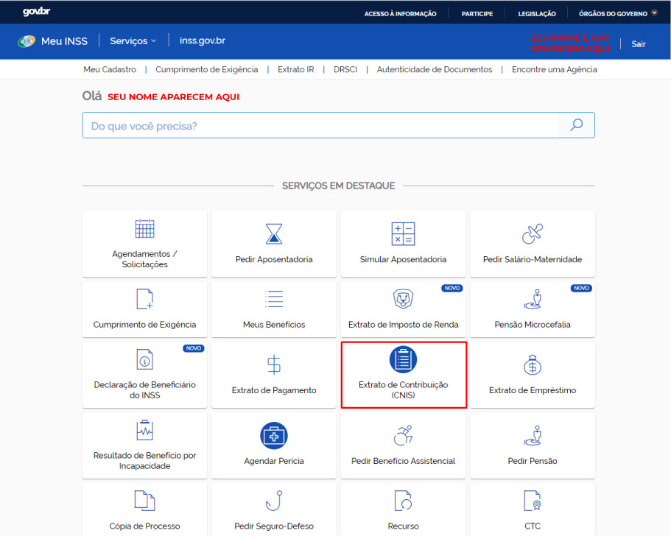Click the Meus Benefícios label
Viewport: 671px width, 536px height.
(274, 325)
